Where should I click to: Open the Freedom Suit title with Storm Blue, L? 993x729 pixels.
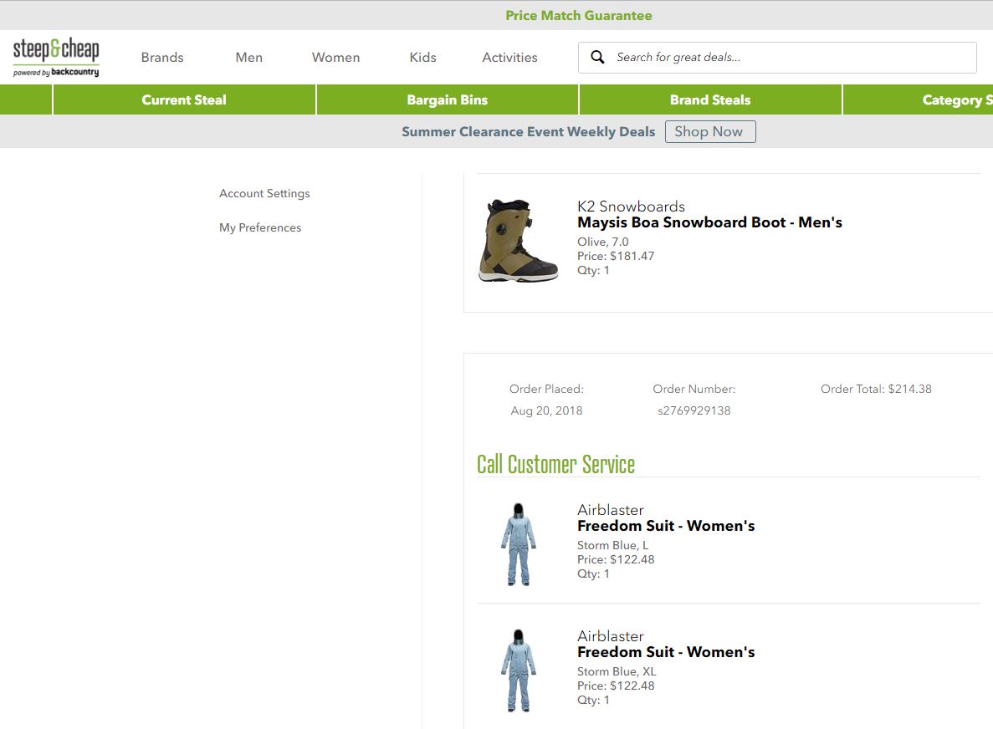click(x=666, y=526)
